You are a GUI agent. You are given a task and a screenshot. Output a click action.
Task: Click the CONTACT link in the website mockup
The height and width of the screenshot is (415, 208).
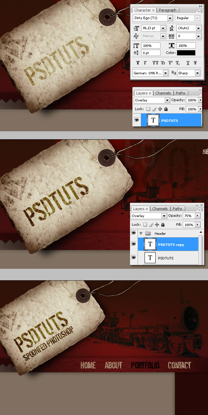180,365
